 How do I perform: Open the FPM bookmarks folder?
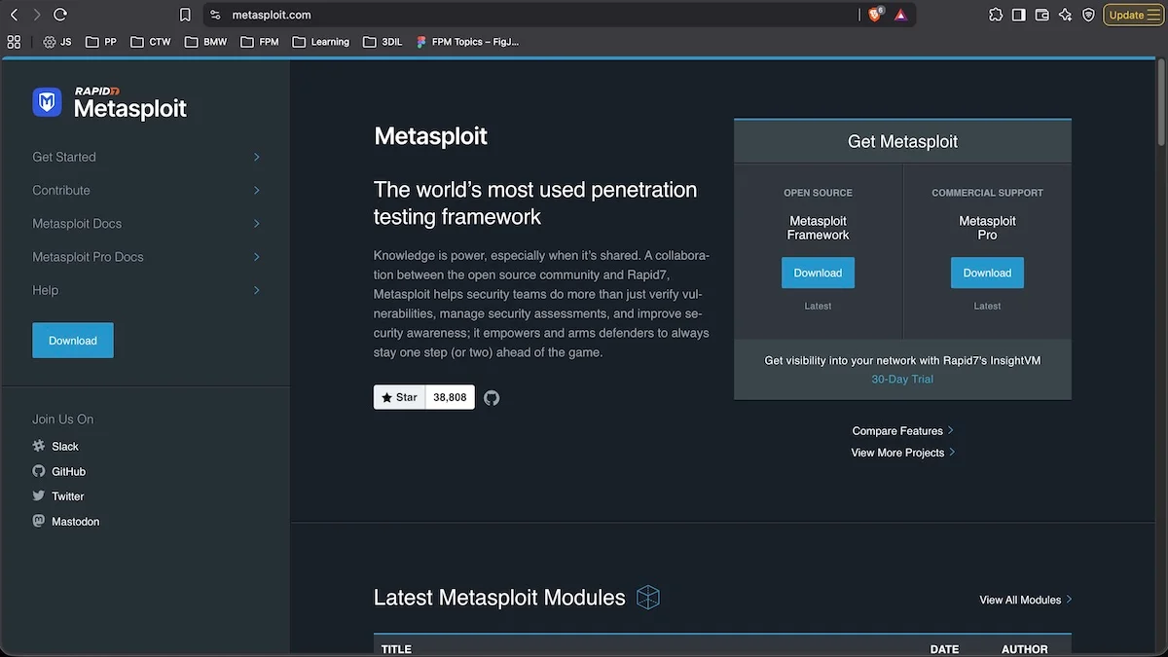(x=260, y=42)
